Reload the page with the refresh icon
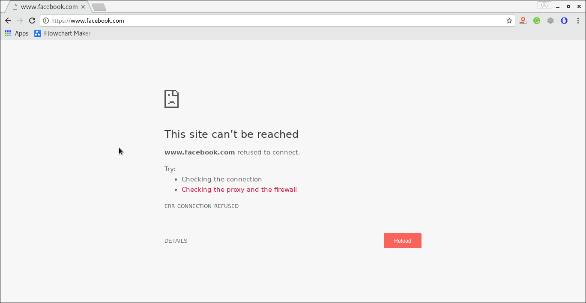Screen dimensions: 586x303 [x=32, y=20]
